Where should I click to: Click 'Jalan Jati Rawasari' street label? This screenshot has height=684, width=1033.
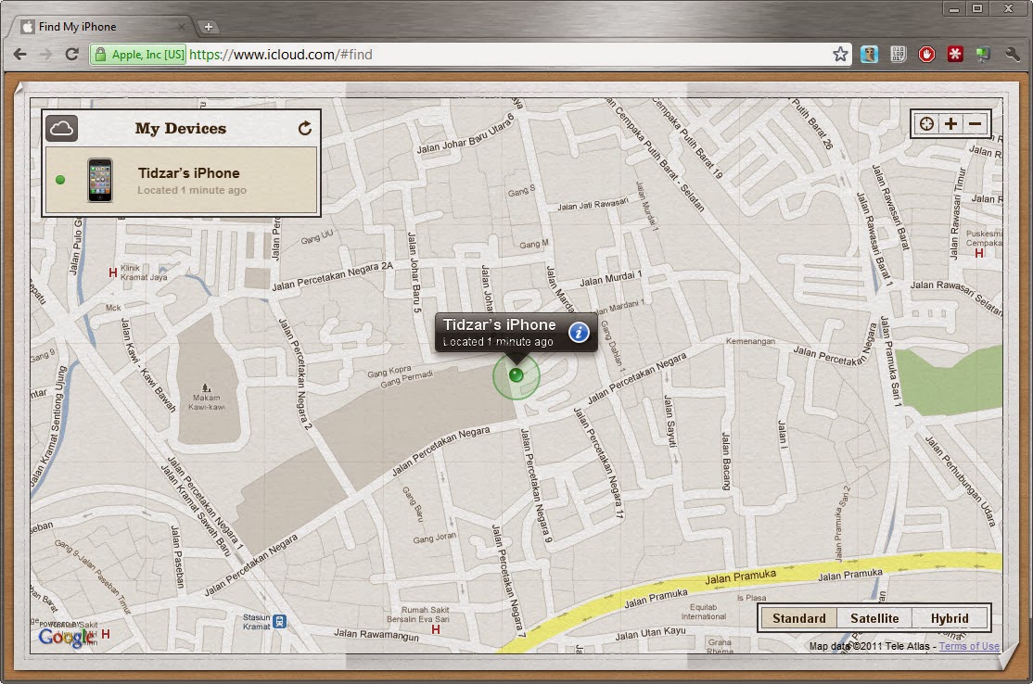pos(593,205)
